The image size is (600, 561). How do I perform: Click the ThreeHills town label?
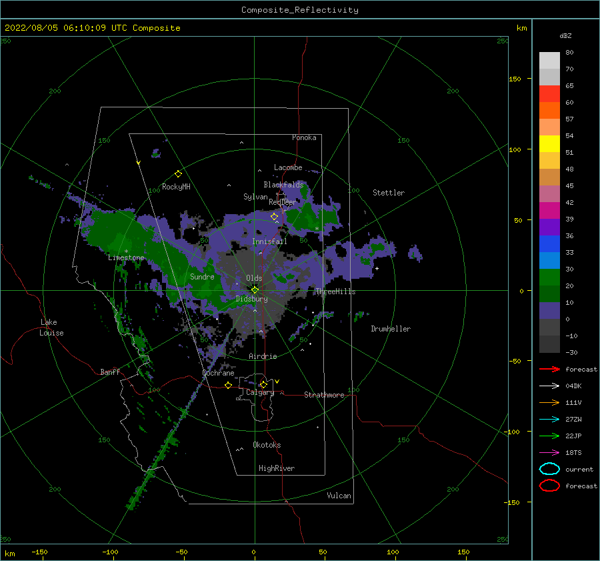tap(335, 292)
